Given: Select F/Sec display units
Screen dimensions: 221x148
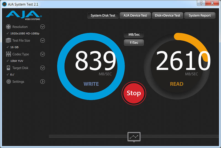Looking at the screenshot, I should click(x=134, y=43).
